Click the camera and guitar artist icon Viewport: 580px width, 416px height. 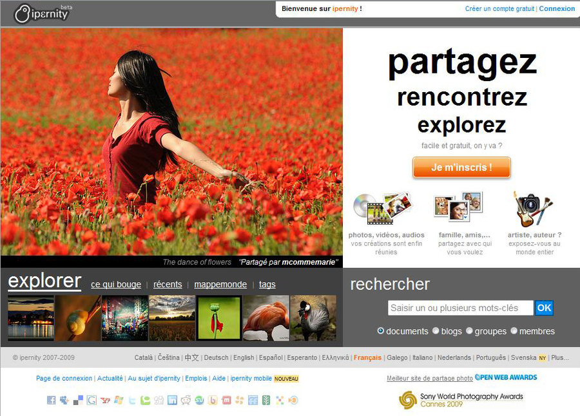pyautogui.click(x=533, y=209)
